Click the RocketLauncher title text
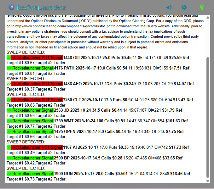 [x=41, y=8]
